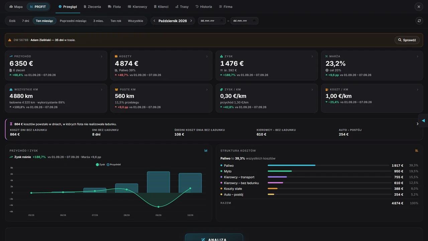Open the Flota tab
This screenshot has width=428, height=241.
[x=114, y=7]
